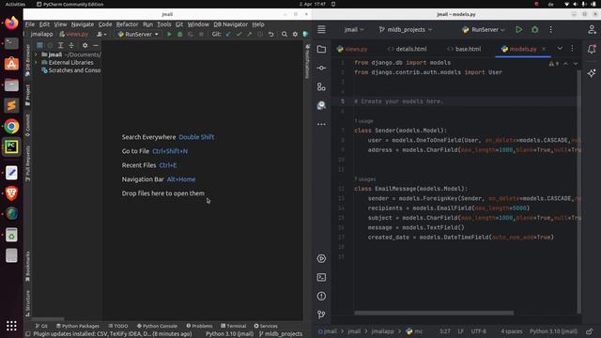
Task: Open the Terminal tool window button
Action: coord(234,326)
